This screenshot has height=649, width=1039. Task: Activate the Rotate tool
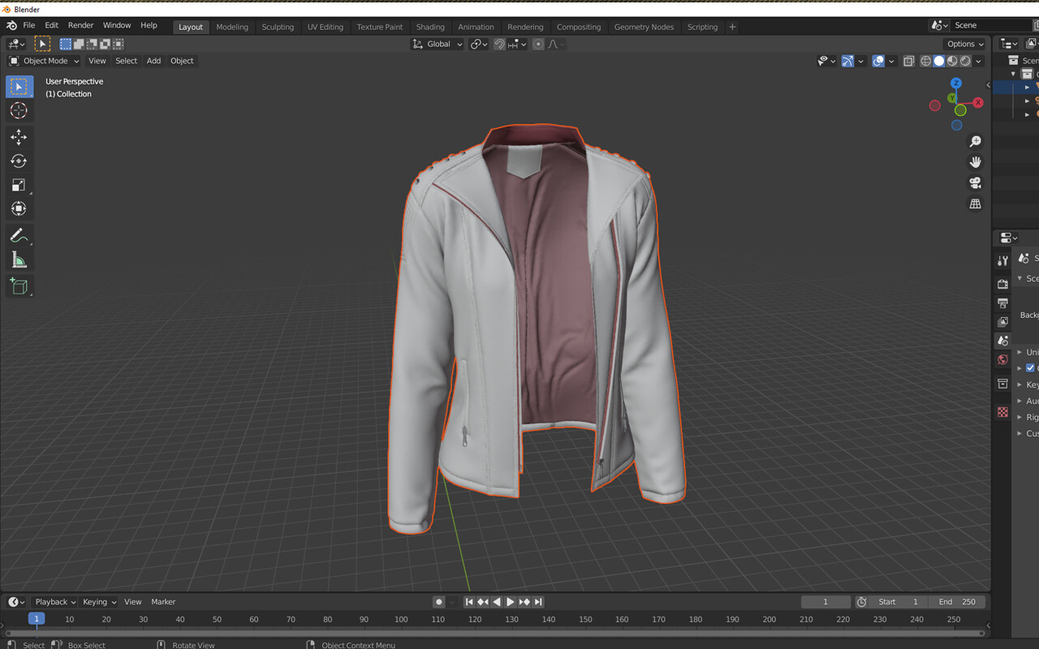(19, 161)
